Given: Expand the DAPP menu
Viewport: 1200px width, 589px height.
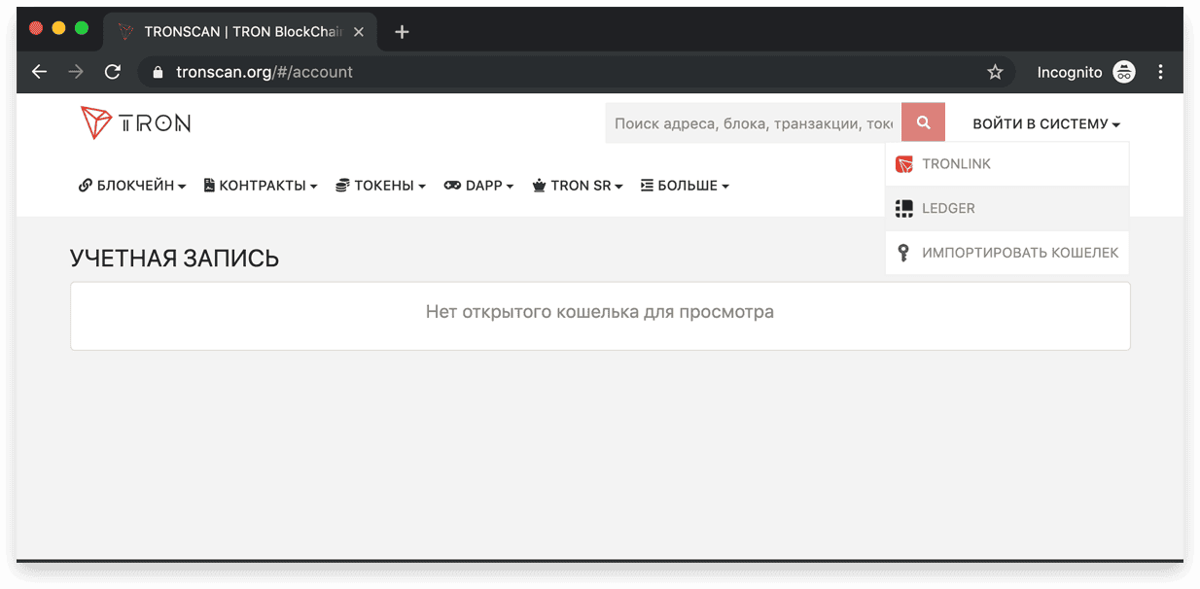Looking at the screenshot, I should tap(478, 186).
